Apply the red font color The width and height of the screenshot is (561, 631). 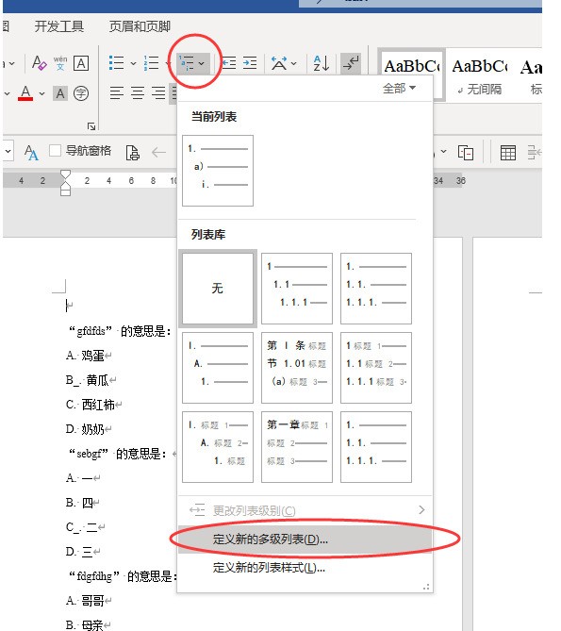(x=25, y=93)
